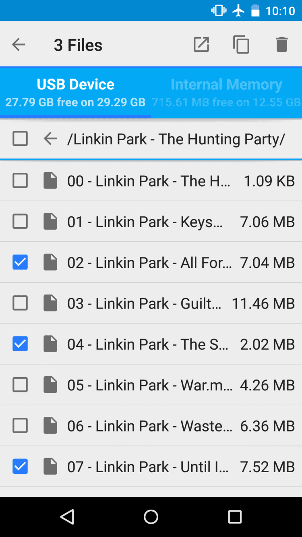The image size is (302, 537).
Task: Open Android recent apps overview
Action: [234, 516]
